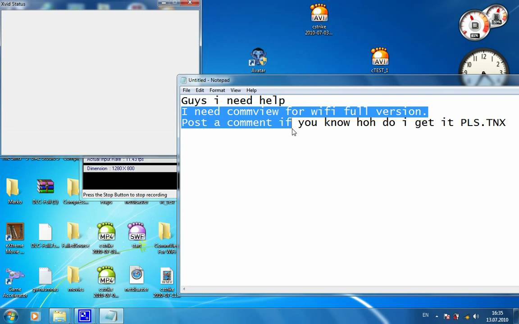This screenshot has height=324, width=519.
Task: Click 'Press the Stop Button to stop recording' status
Action: click(x=125, y=195)
